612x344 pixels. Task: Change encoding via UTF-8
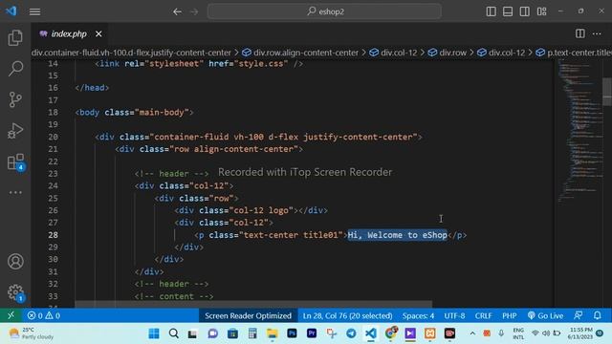tap(454, 315)
